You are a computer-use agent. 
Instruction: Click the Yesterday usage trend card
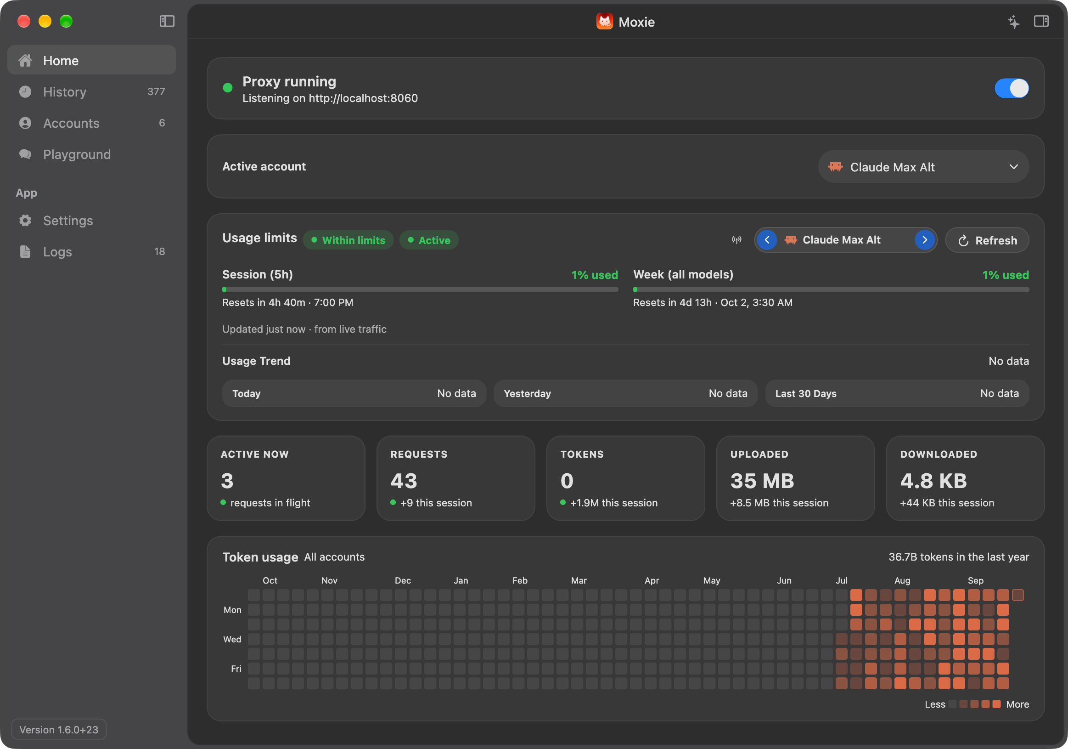coord(625,393)
